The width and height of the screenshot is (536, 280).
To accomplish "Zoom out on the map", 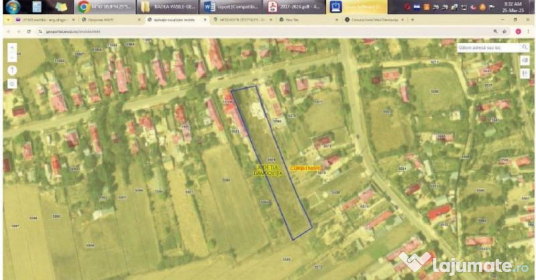I will click(x=12, y=57).
